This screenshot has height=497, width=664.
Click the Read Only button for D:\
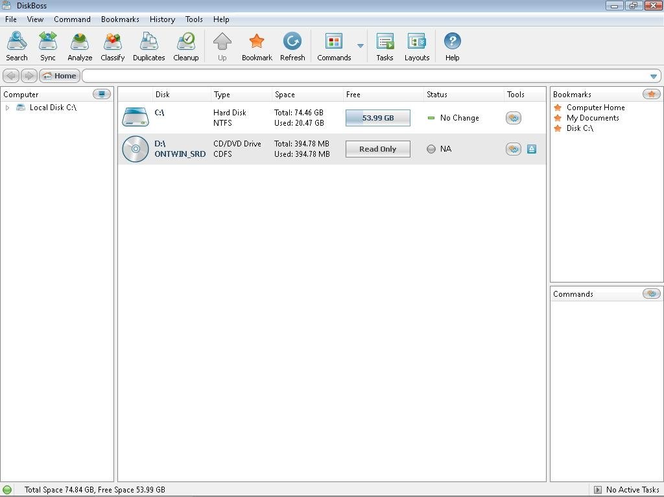378,149
